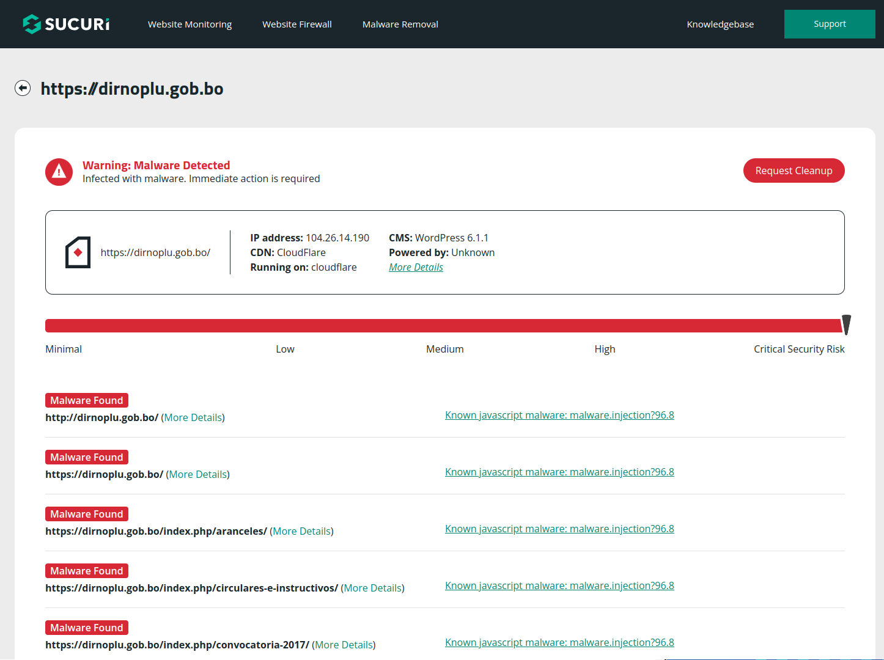Open malware.injection link for convocatoria-2017 row
This screenshot has height=660, width=884.
tap(559, 642)
